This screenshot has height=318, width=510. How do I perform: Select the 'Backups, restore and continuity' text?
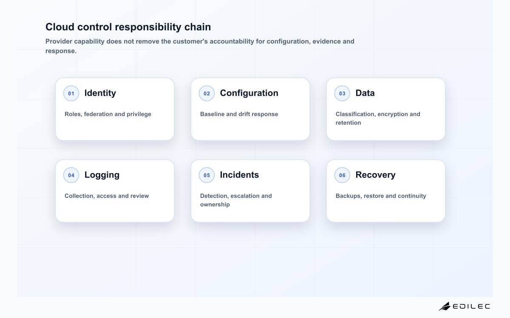pos(381,196)
